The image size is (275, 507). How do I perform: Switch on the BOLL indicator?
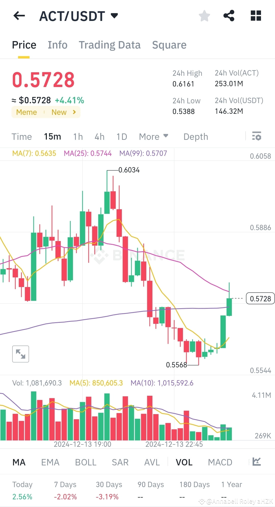pyautogui.click(x=86, y=462)
